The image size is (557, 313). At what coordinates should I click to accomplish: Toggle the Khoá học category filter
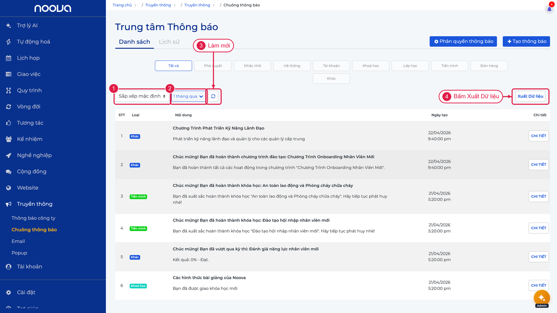click(371, 66)
